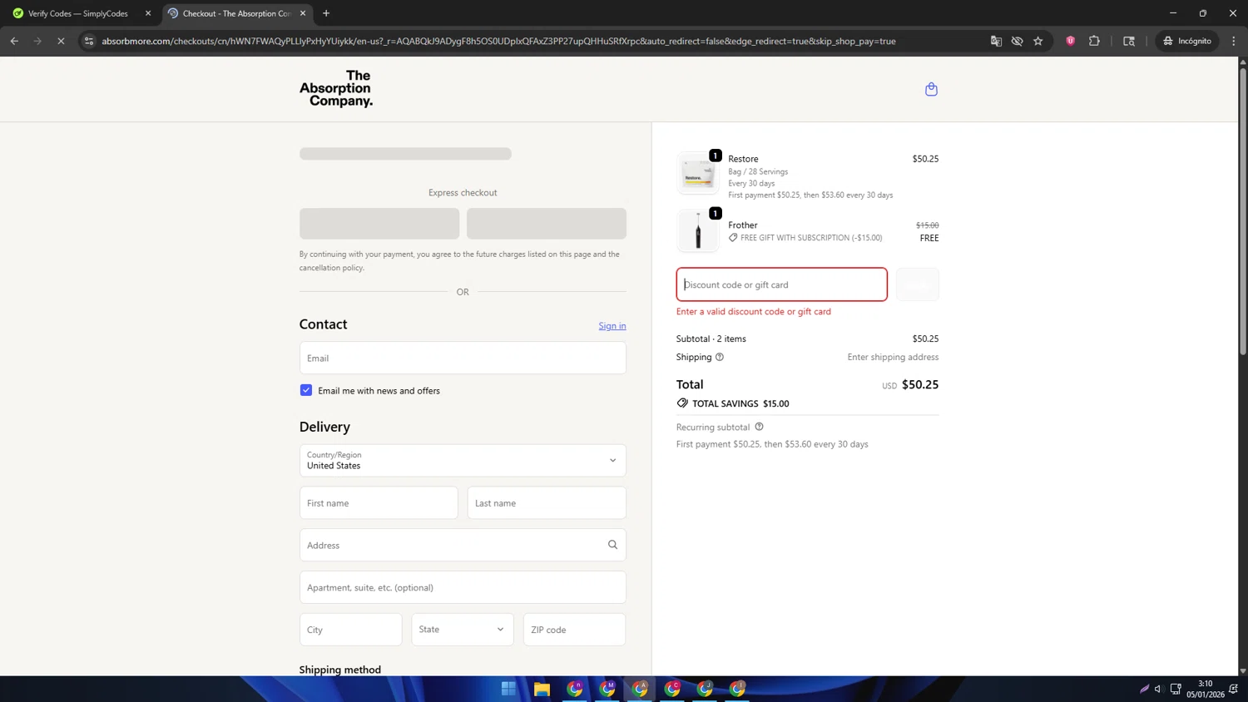
Task: Switch to Checkout - The Absorption Company tab
Action: point(236,13)
